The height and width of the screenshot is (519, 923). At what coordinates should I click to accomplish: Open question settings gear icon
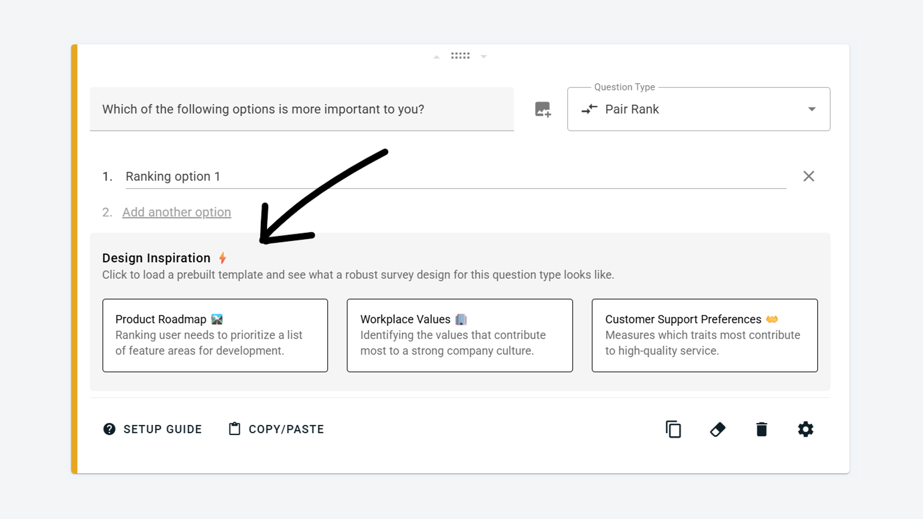[805, 429]
